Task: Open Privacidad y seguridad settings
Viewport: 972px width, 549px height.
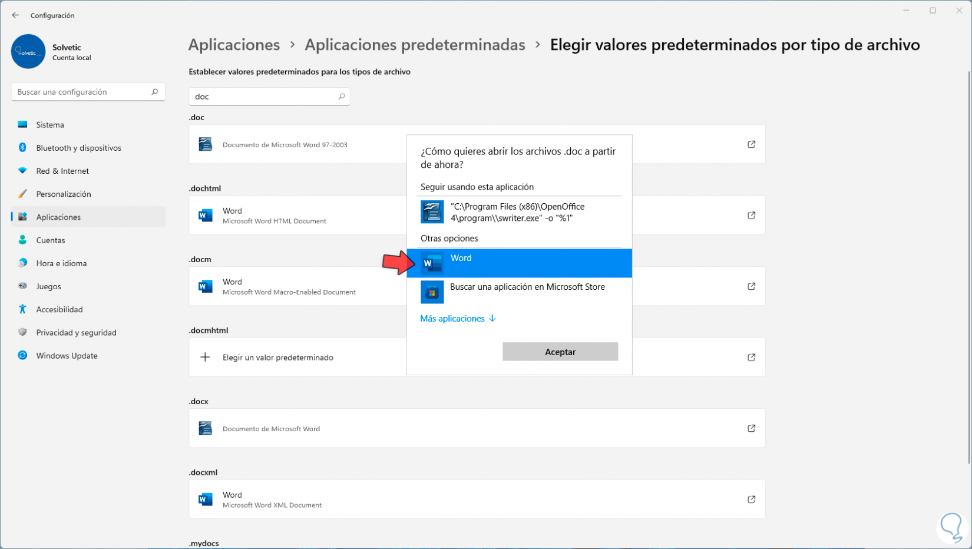Action: tap(88, 332)
